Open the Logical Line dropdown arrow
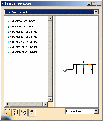This screenshot has height=121, width=103. [x=96, y=111]
